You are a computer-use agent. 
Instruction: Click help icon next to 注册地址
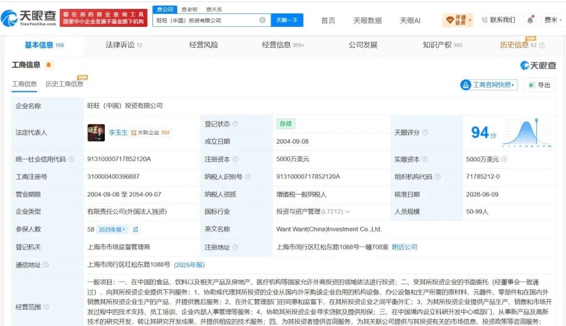click(x=235, y=247)
